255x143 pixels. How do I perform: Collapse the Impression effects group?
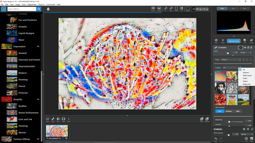(x=38, y=46)
